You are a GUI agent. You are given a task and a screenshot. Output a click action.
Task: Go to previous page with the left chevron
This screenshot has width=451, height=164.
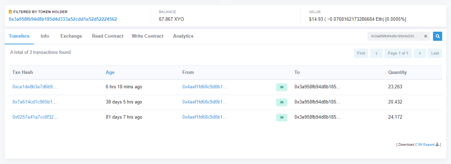tap(377, 53)
